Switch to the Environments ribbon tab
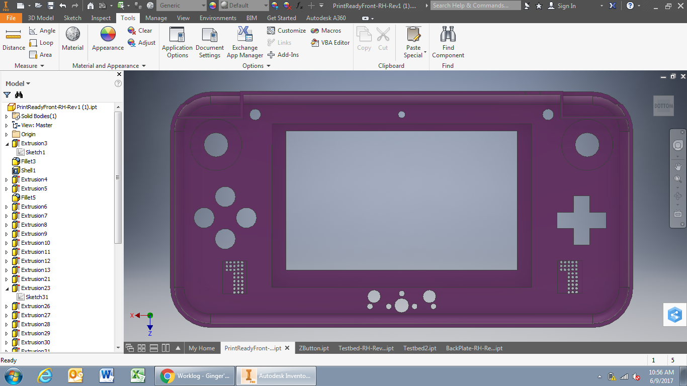The width and height of the screenshot is (687, 386). coord(218,18)
